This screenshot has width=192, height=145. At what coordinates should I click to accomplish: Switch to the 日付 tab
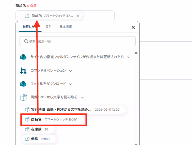[48, 27]
